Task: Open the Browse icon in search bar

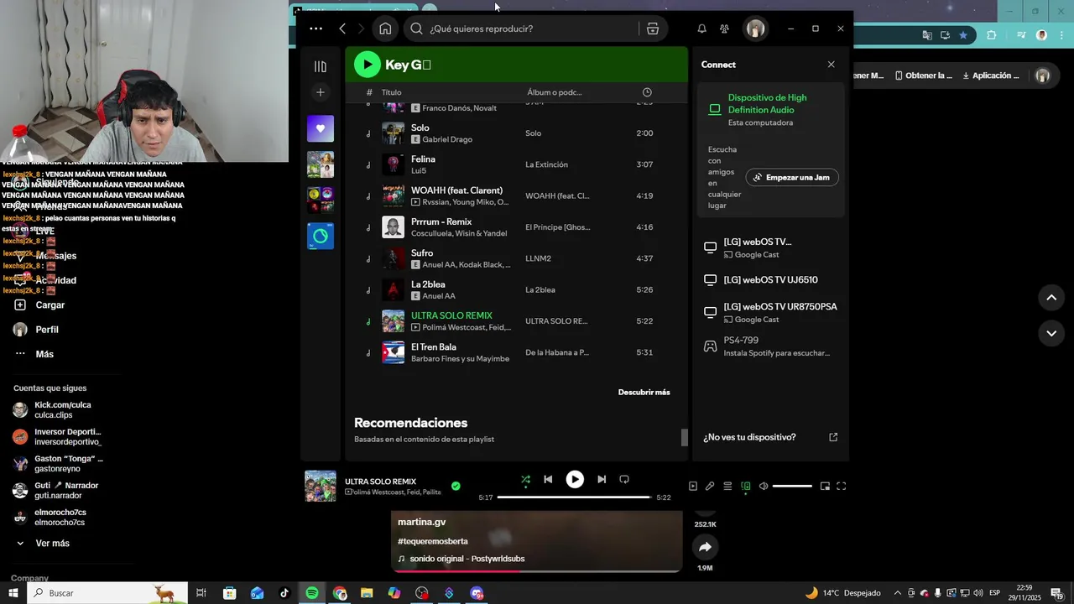Action: click(x=653, y=29)
